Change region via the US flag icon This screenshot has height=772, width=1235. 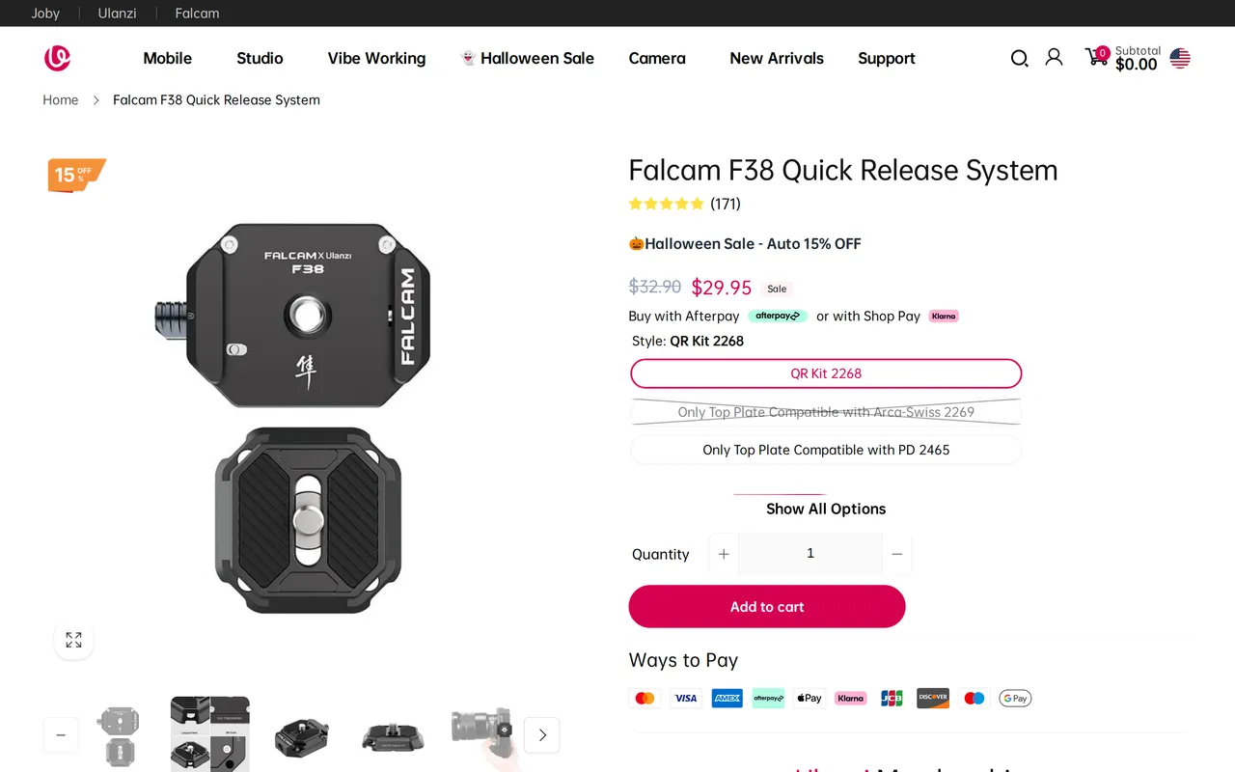click(1180, 58)
